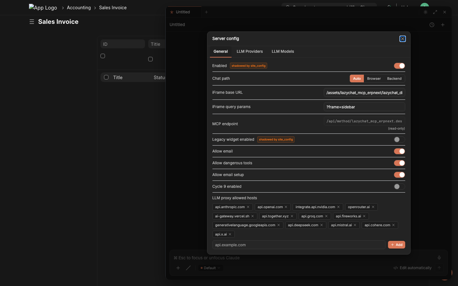Remove api.cohere.com host chip
Viewport: 458px width, 286px height.
click(393, 225)
